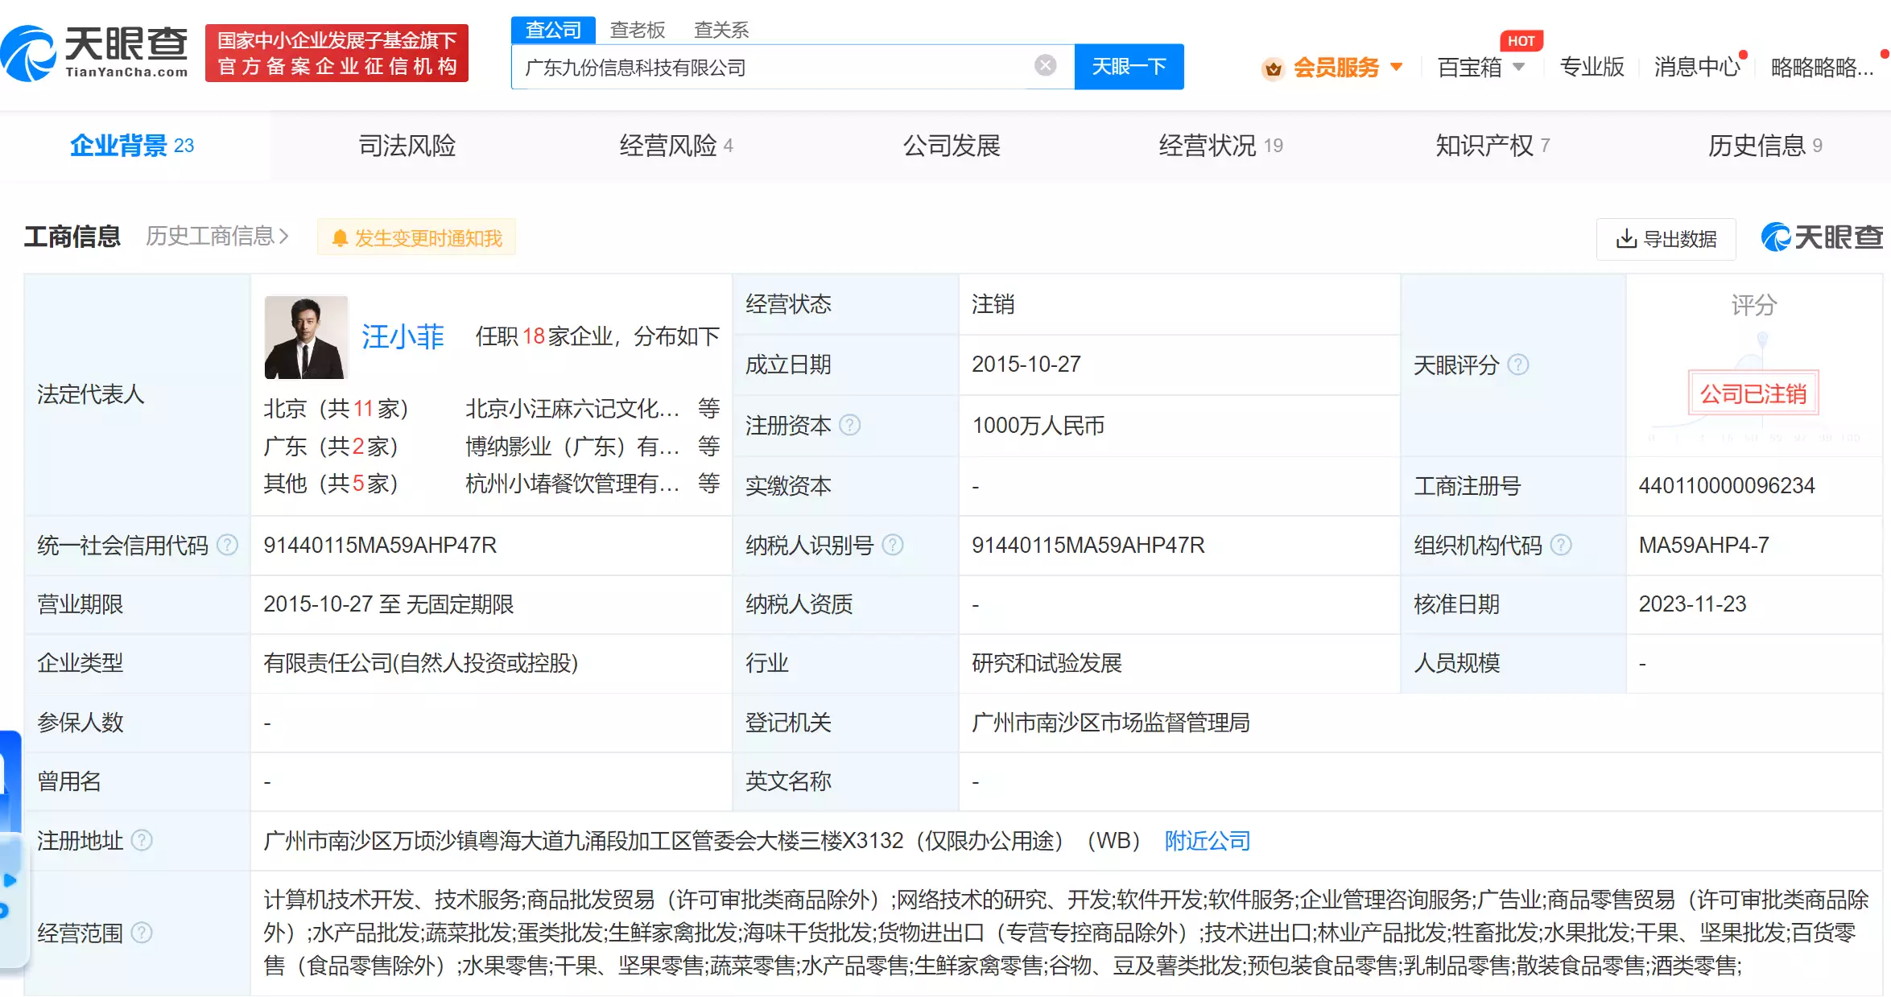Open 专业版 in the header

click(x=1592, y=67)
